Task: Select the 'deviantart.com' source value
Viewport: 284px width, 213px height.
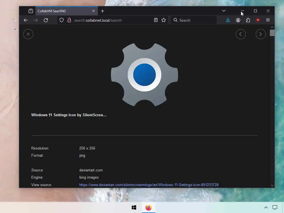Action: (91, 170)
